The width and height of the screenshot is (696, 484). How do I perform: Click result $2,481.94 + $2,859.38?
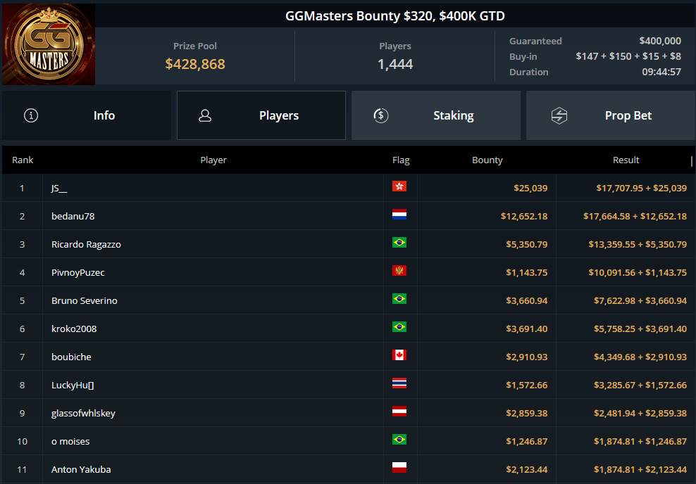[640, 413]
